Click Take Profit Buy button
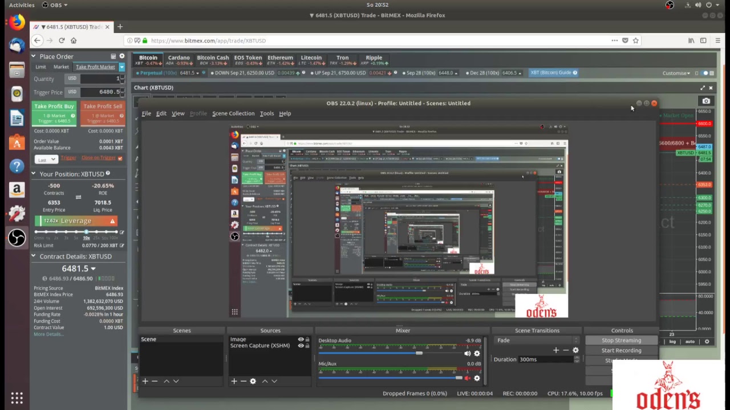Screen dimensions: 730x410 (54, 113)
